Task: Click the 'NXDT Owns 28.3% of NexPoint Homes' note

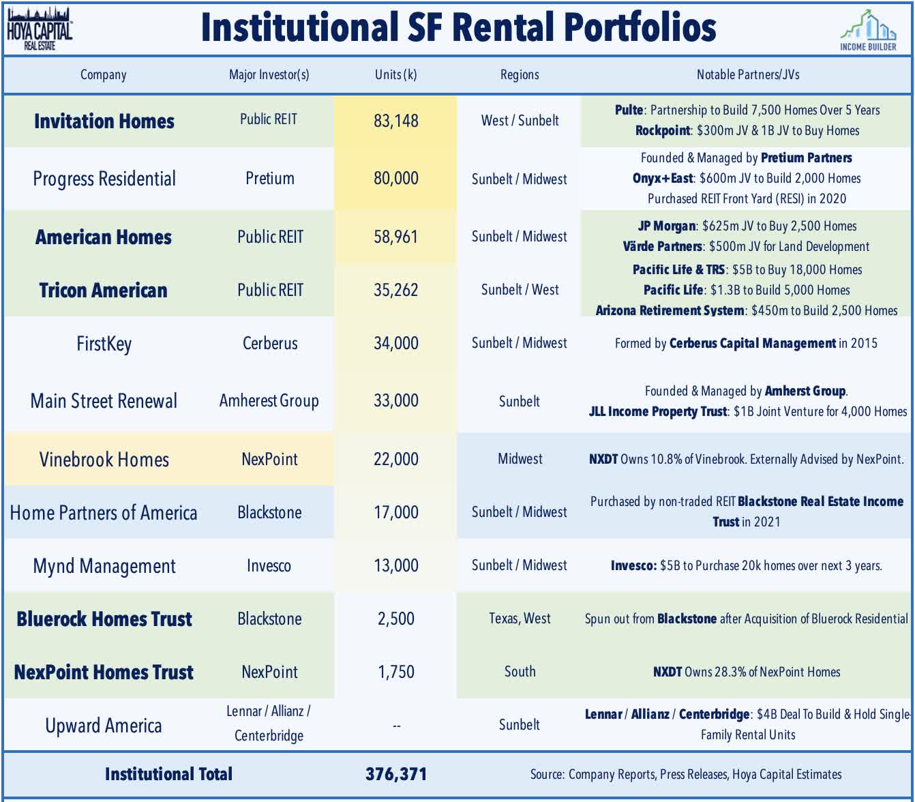Action: [x=747, y=672]
